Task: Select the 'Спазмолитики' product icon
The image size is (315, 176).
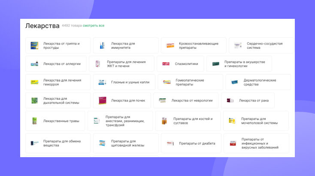Action: 166,64
